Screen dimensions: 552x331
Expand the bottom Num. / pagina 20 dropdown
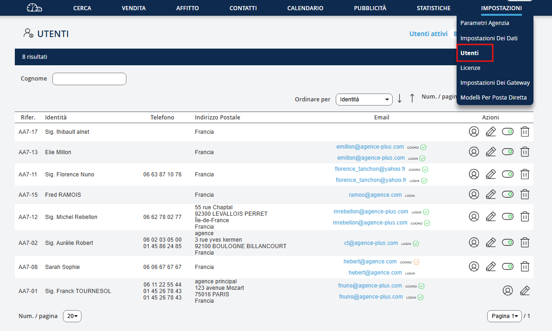[x=72, y=316]
